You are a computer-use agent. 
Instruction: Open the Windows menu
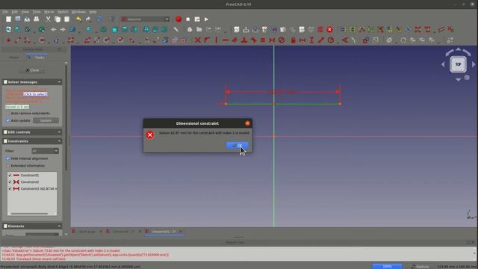coord(78,12)
